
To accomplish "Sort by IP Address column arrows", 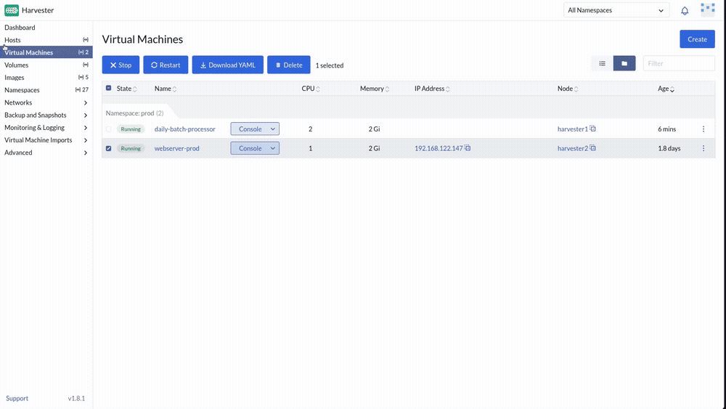I will (x=448, y=89).
